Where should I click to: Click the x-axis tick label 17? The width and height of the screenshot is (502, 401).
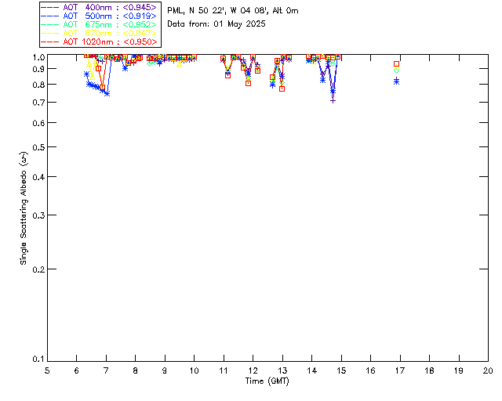pos(400,370)
